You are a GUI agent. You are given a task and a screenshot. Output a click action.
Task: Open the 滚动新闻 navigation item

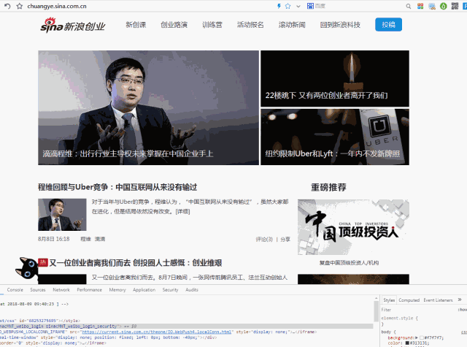pyautogui.click(x=292, y=25)
